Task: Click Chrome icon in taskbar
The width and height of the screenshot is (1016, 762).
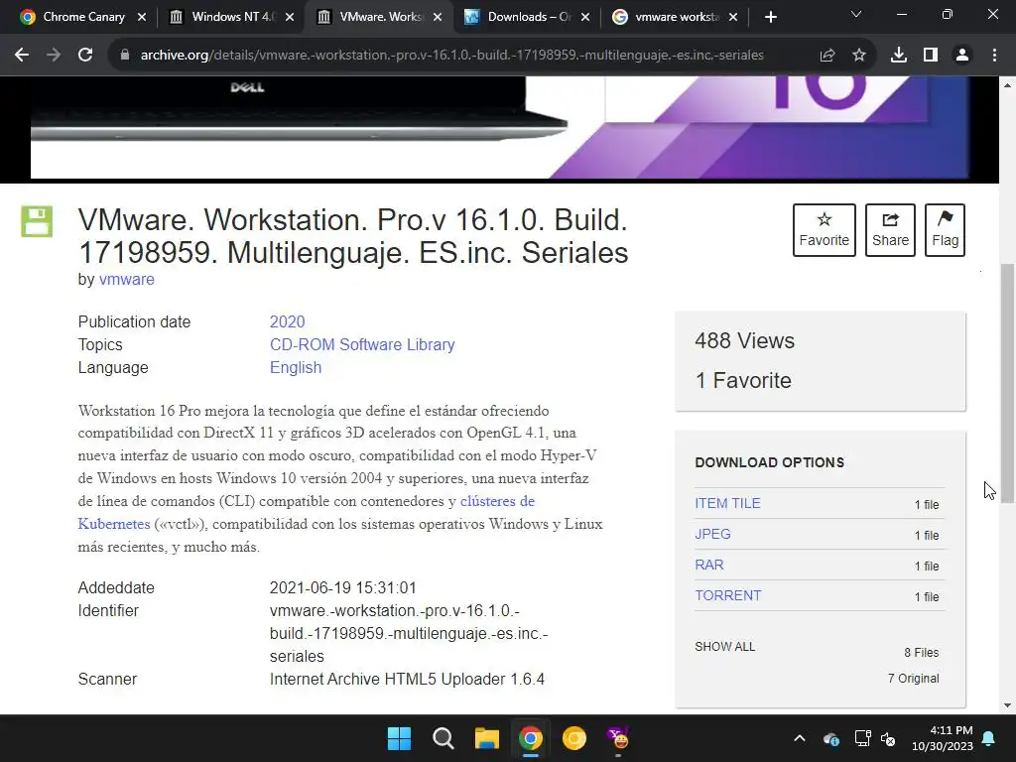Action: click(x=531, y=738)
